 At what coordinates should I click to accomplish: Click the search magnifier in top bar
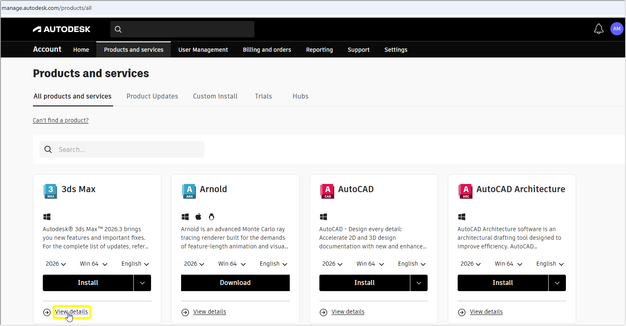click(x=118, y=29)
